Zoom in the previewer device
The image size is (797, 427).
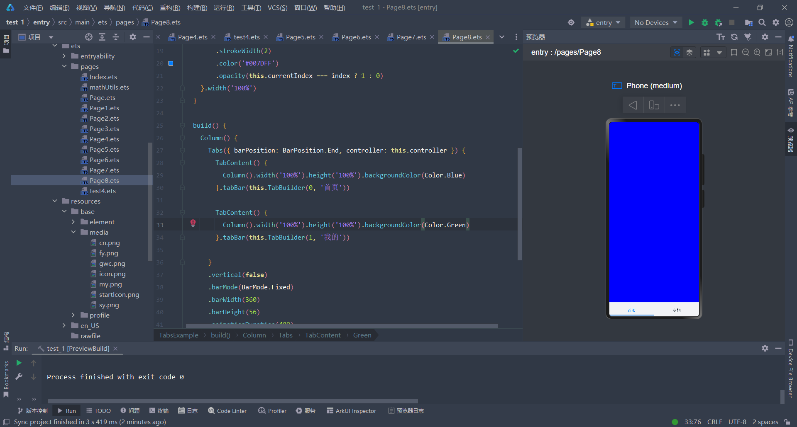(757, 52)
